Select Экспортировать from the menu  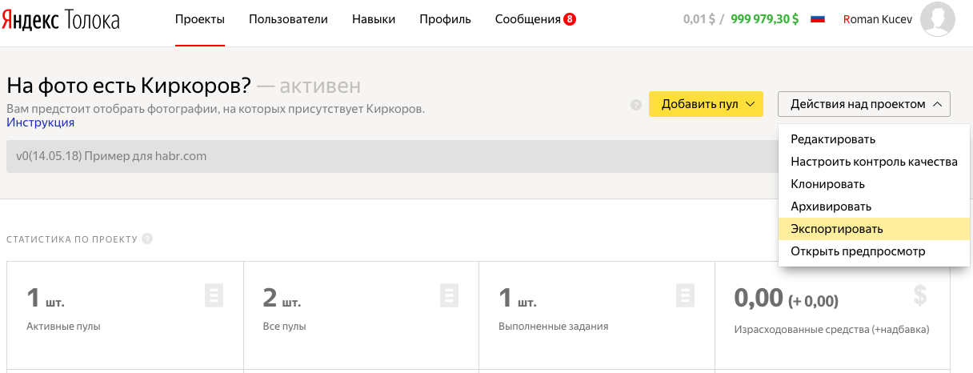tap(837, 229)
